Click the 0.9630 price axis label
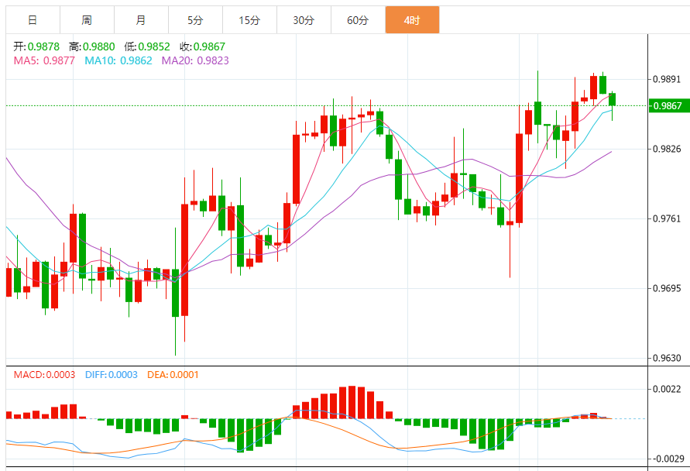The width and height of the screenshot is (690, 471). [x=667, y=359]
